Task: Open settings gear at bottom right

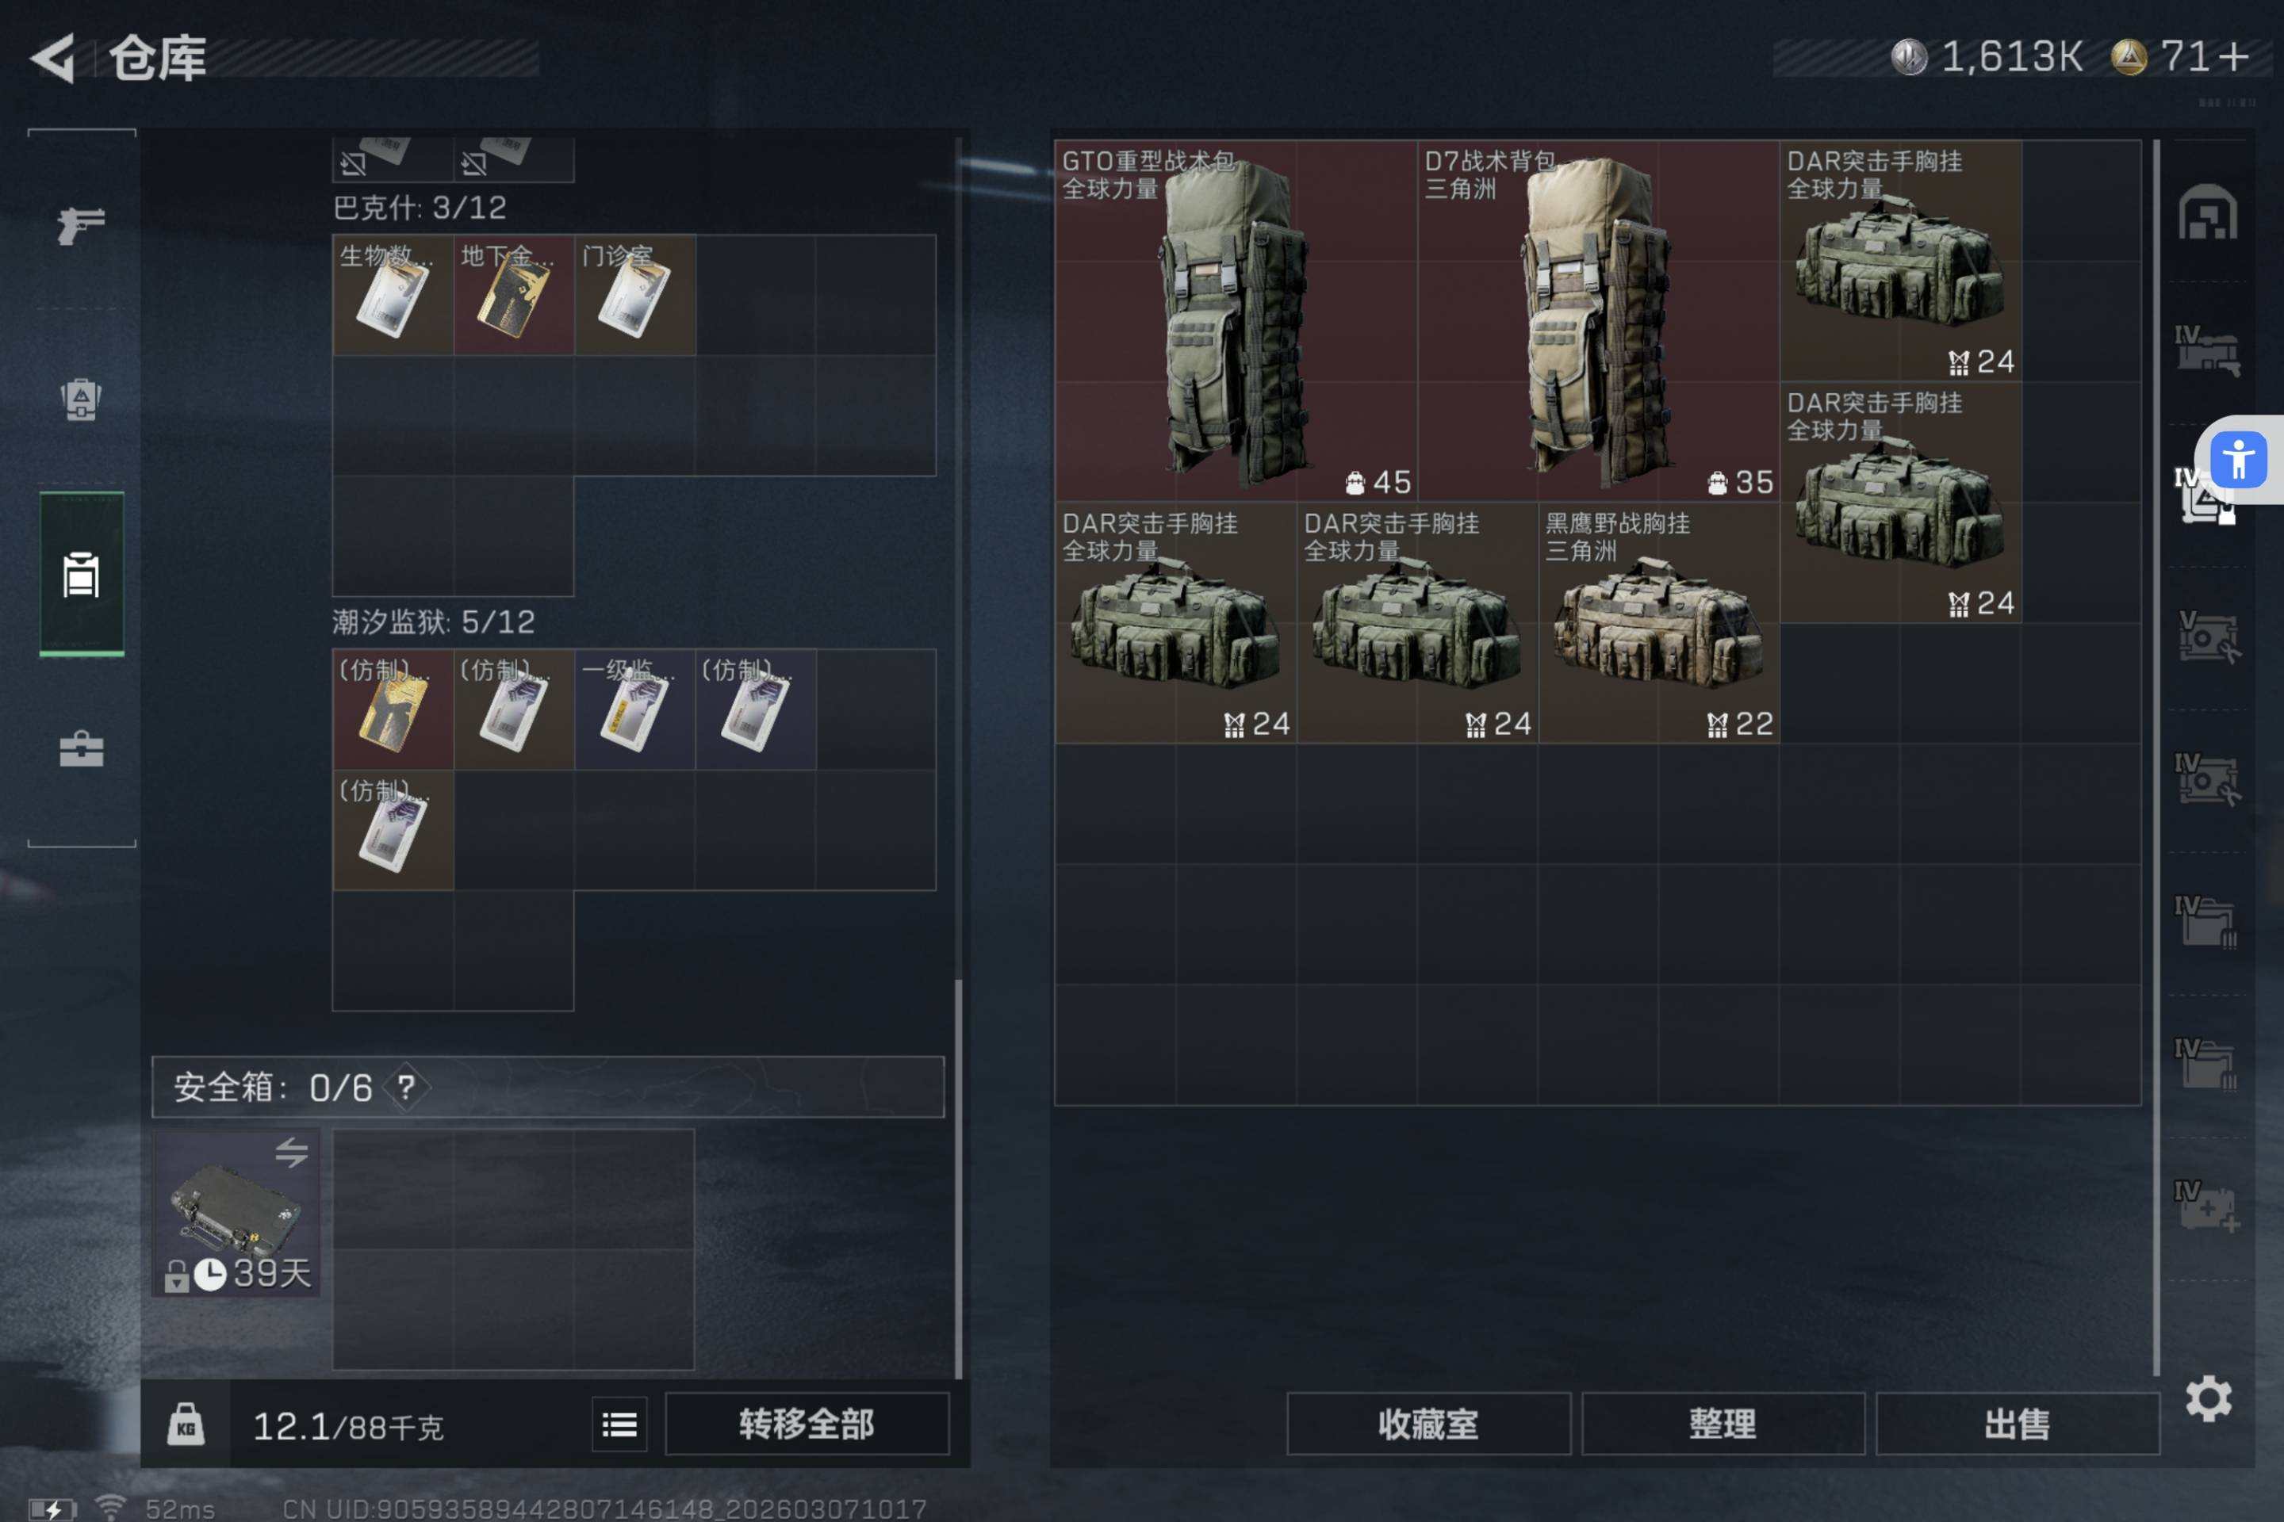Action: coord(2208,1398)
